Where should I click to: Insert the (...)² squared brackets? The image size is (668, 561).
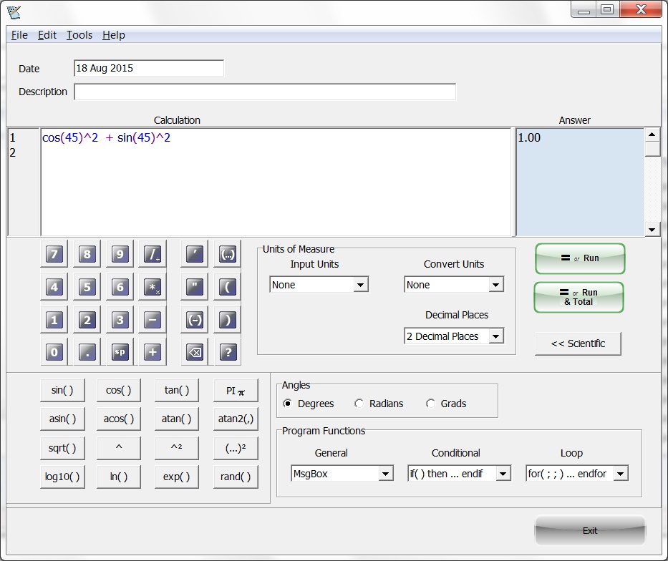[236, 448]
